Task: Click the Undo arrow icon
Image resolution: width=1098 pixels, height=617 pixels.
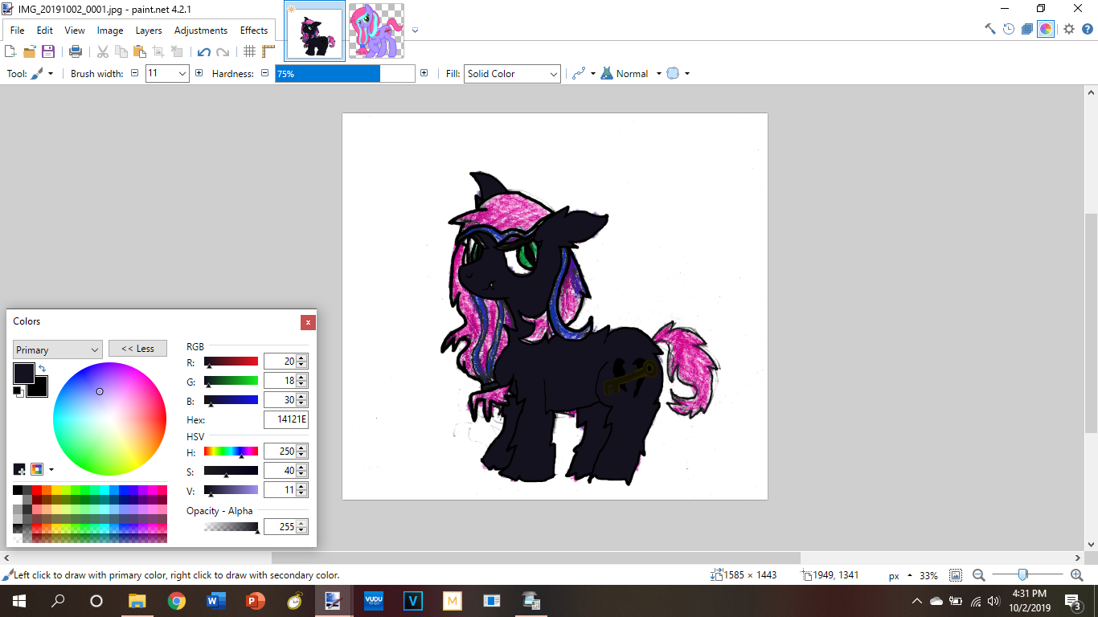Action: [203, 51]
